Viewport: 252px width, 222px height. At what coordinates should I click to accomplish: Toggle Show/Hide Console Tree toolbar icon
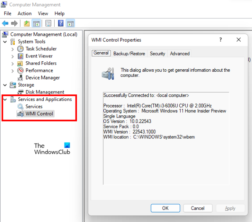(36, 24)
